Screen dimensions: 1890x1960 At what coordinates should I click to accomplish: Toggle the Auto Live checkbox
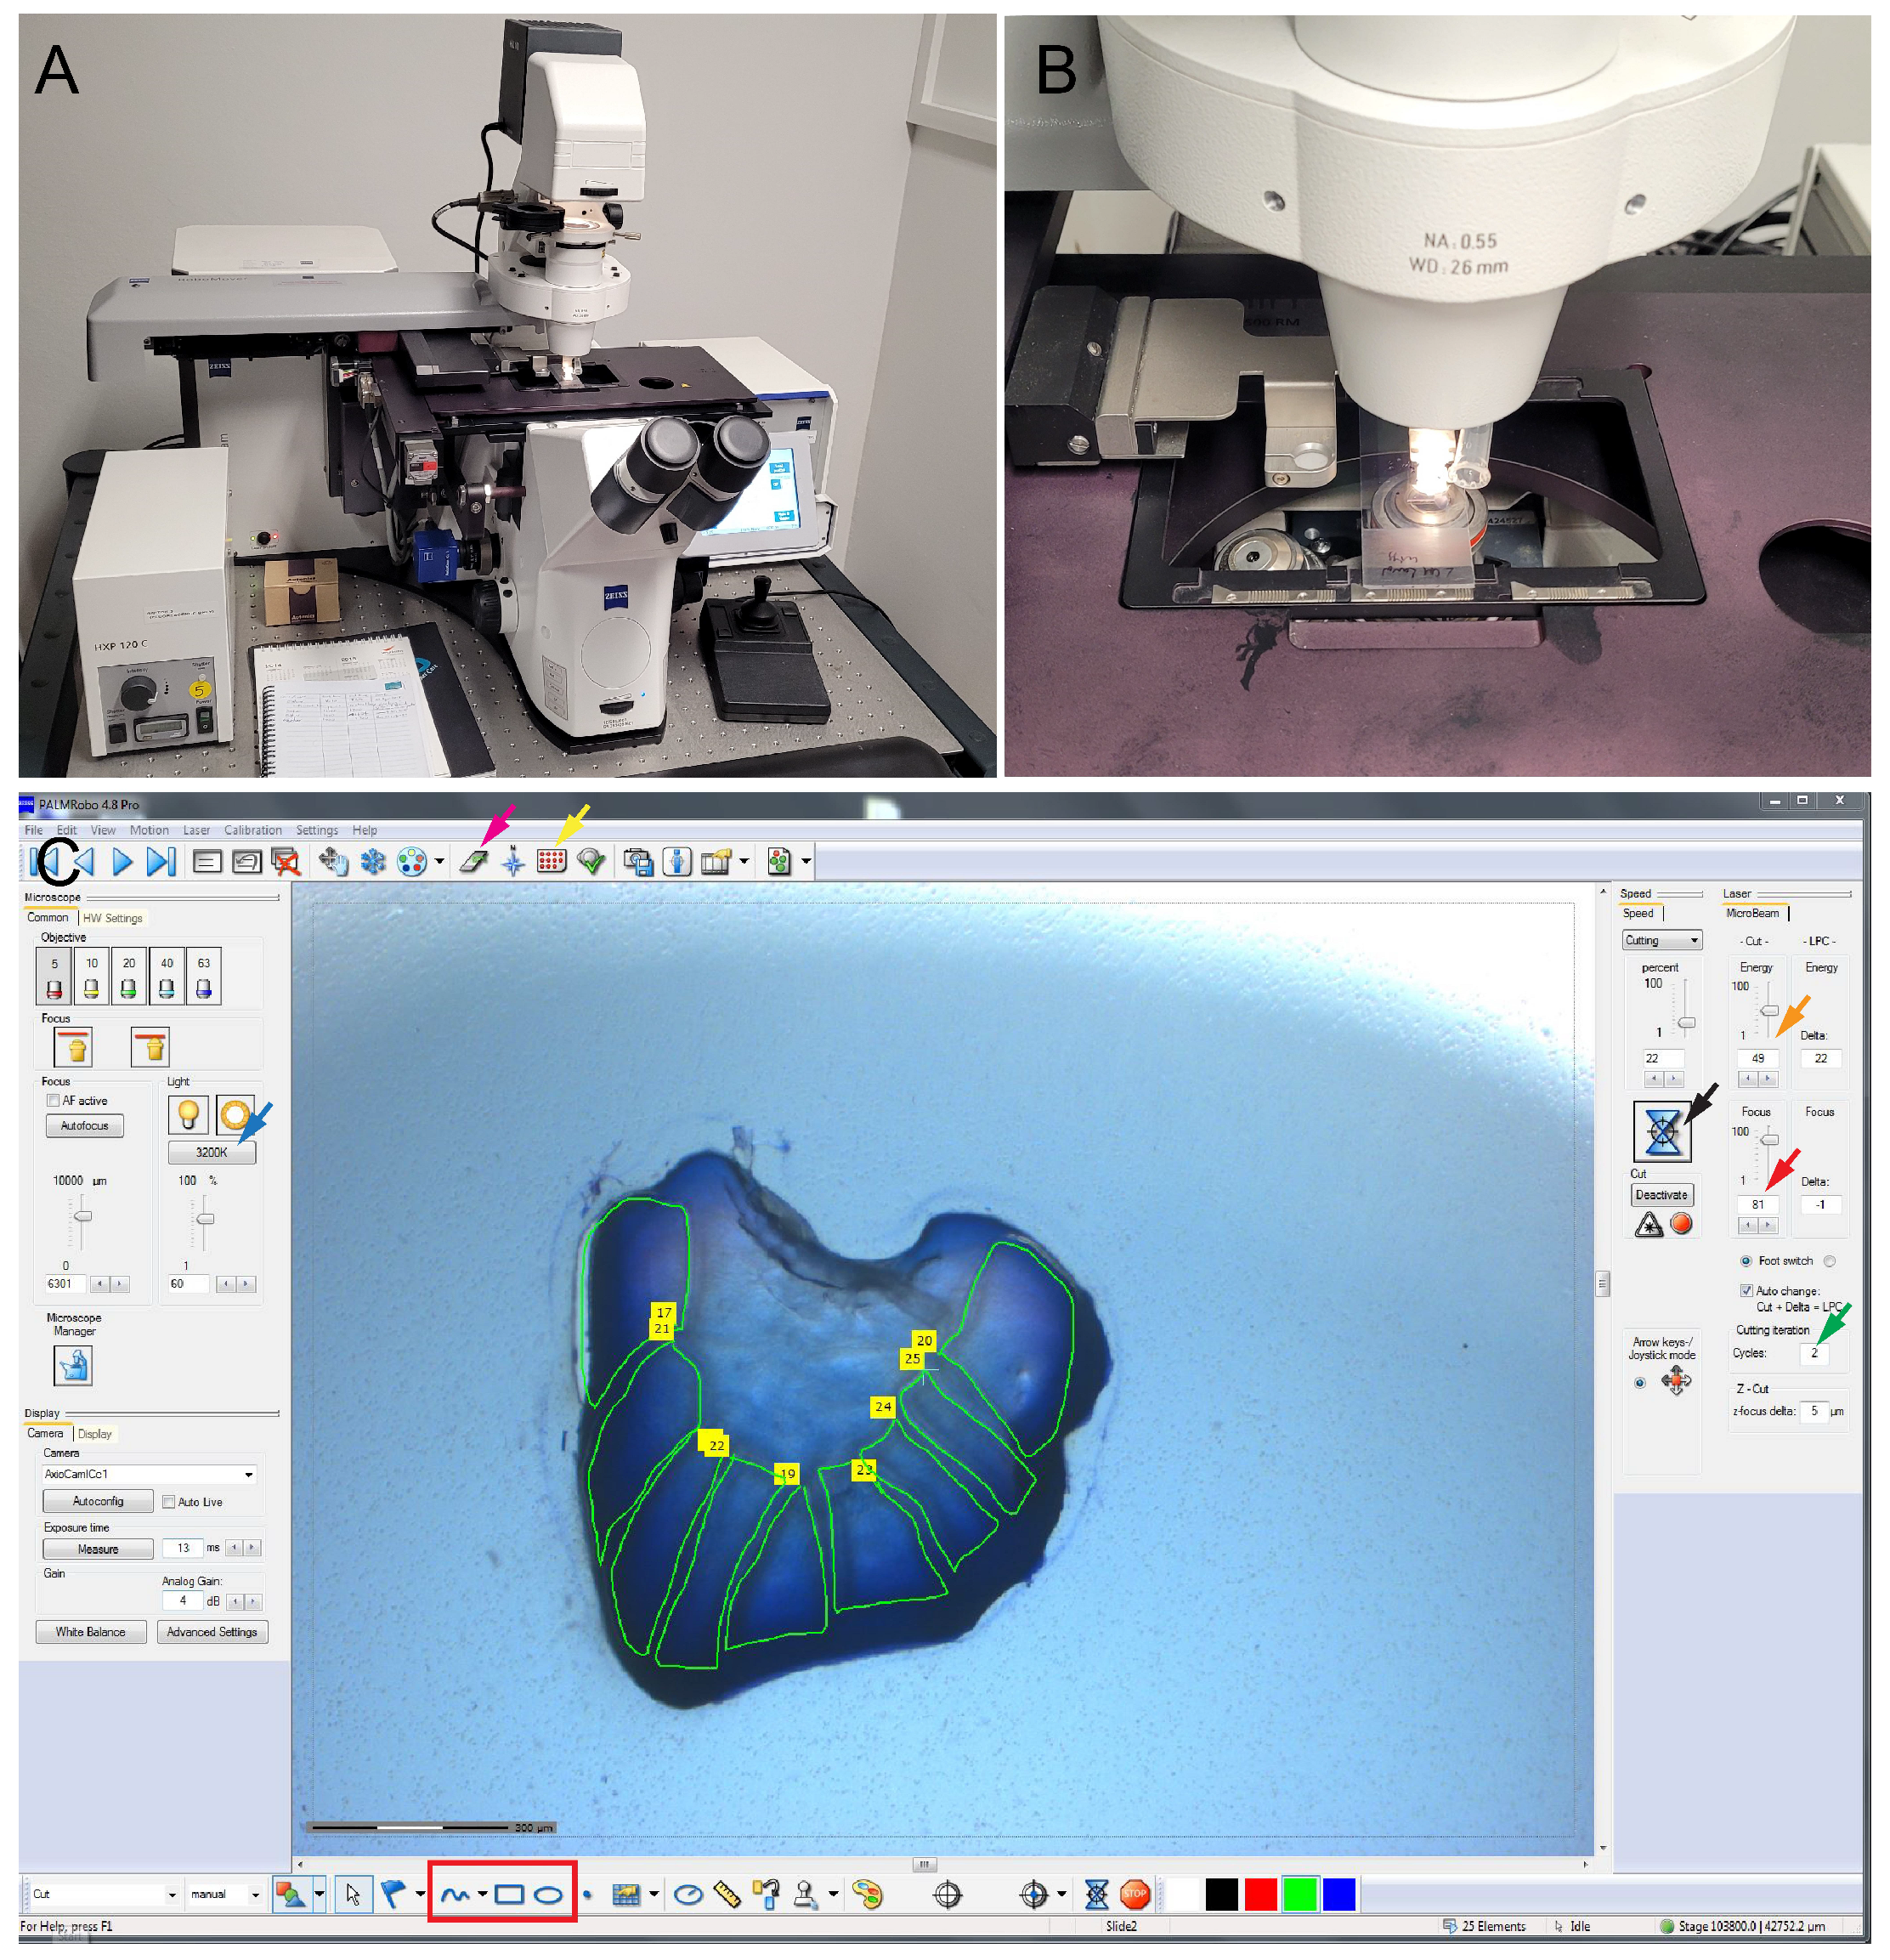[x=169, y=1501]
